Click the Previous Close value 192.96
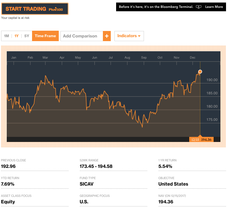 click(x=8, y=166)
